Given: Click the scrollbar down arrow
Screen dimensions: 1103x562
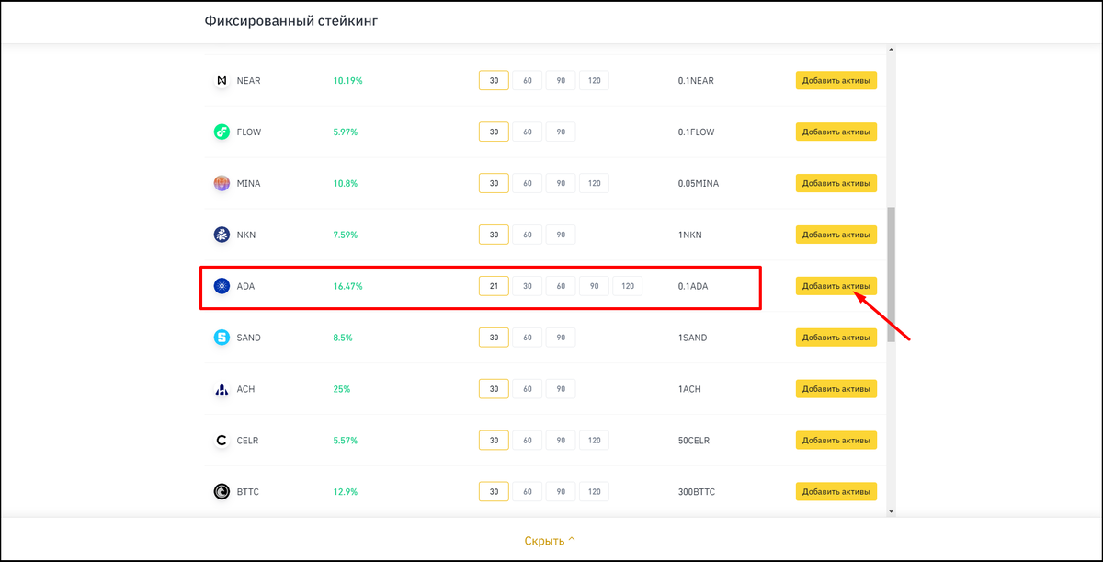Looking at the screenshot, I should [891, 510].
